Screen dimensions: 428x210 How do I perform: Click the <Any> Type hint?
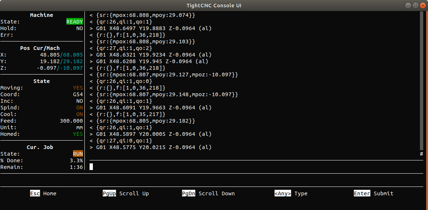[291, 193]
